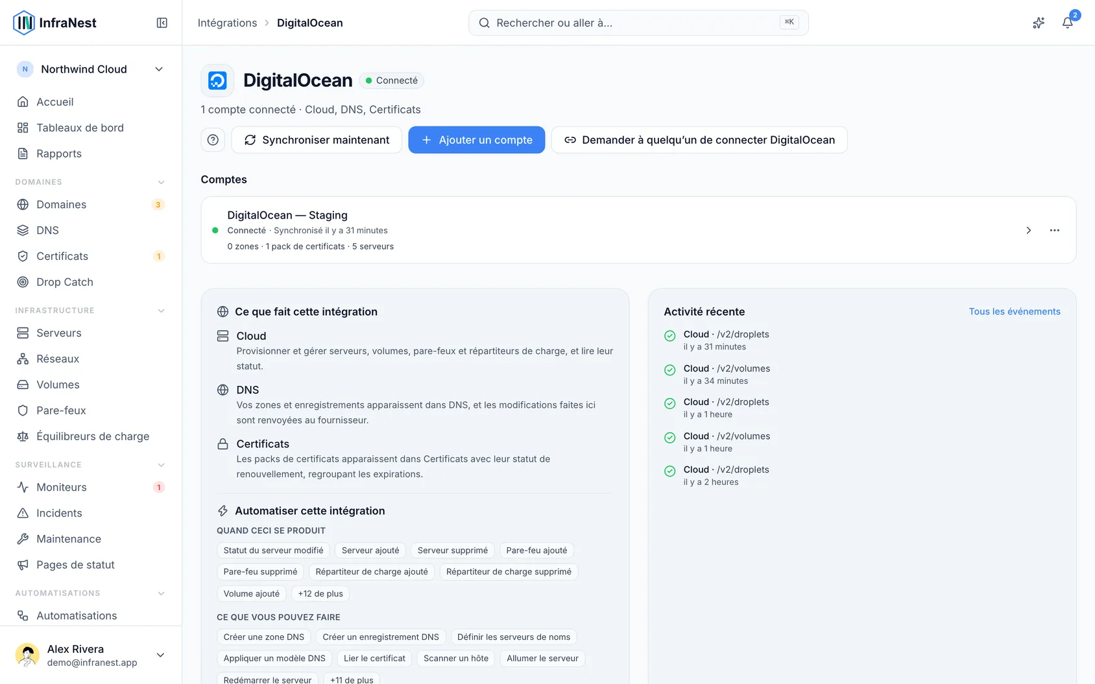Open the notifications bell
This screenshot has width=1095, height=684.
coord(1067,23)
